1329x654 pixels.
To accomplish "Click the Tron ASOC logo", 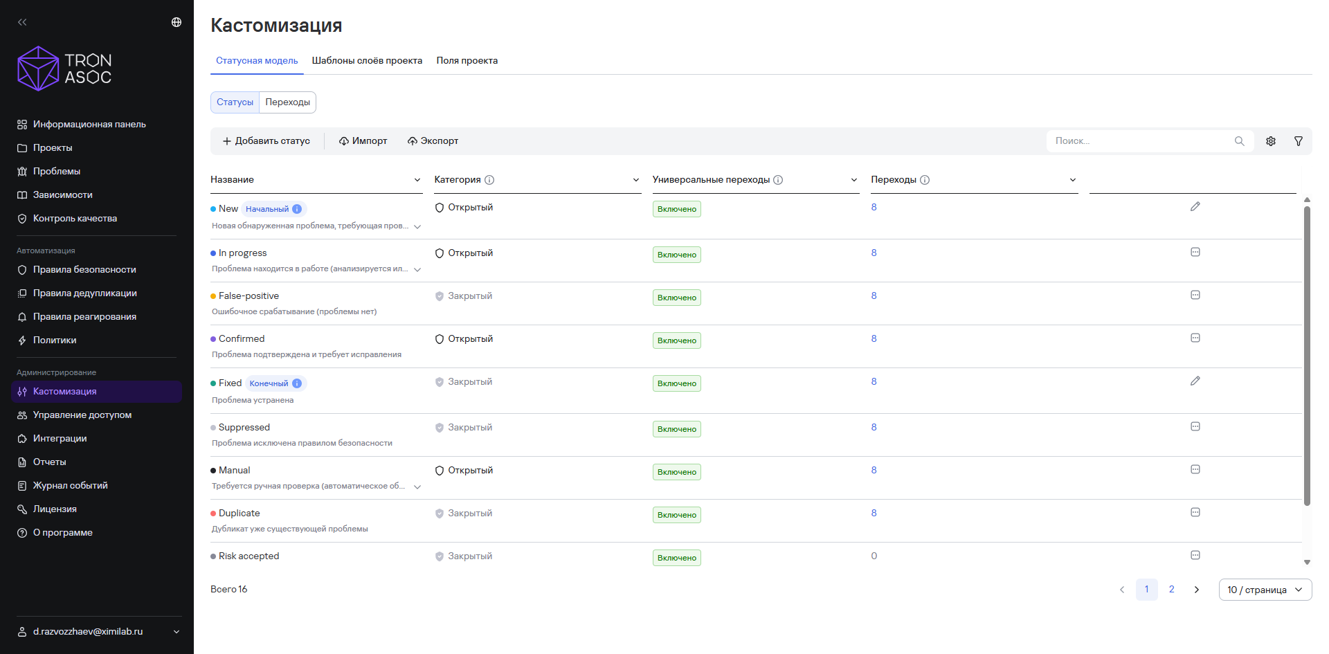I will pyautogui.click(x=64, y=69).
